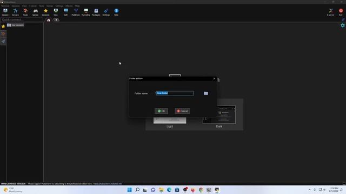The height and width of the screenshot is (194, 346).
Task: Click the Servers toolbar icon
Action: (x=15, y=12)
